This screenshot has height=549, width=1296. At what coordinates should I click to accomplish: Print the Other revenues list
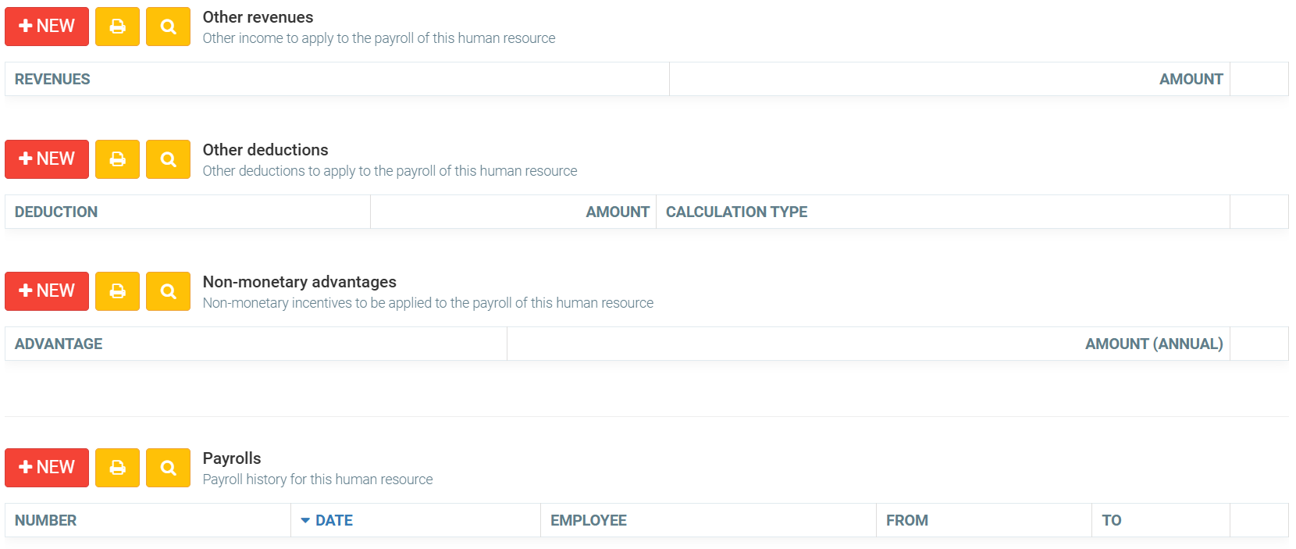117,27
